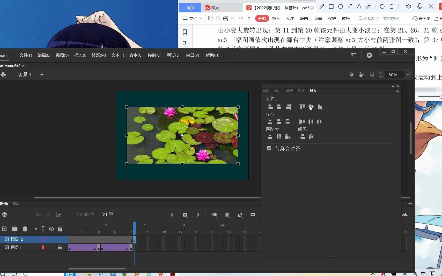The height and width of the screenshot is (276, 442).
Task: Step back to previous keyframe
Action: pyautogui.click(x=172, y=215)
